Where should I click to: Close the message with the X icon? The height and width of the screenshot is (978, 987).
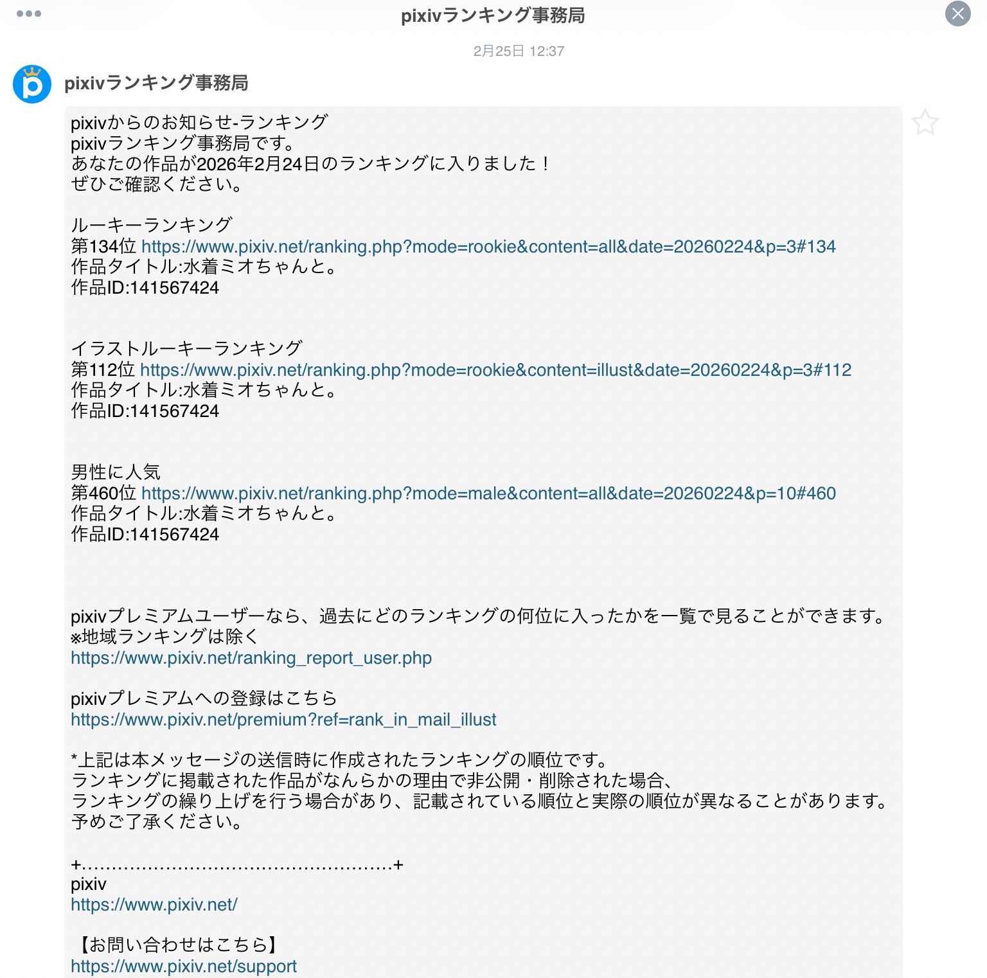coord(957,13)
